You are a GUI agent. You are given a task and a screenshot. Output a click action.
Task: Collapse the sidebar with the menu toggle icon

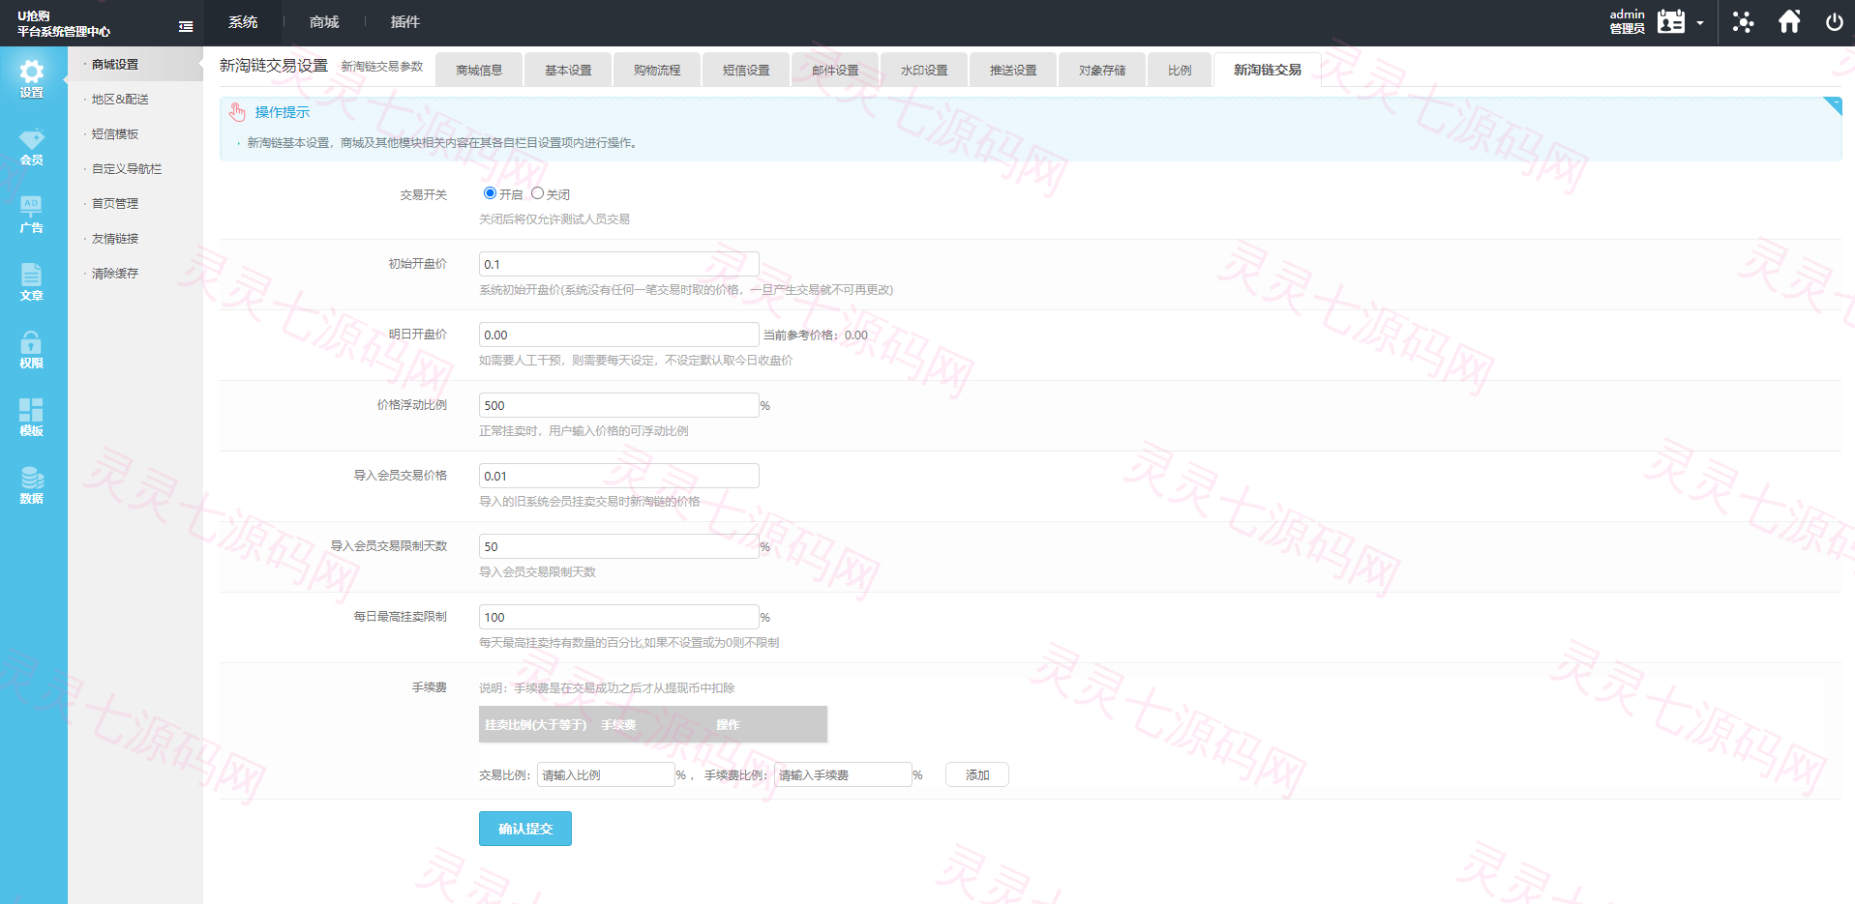coord(186,27)
